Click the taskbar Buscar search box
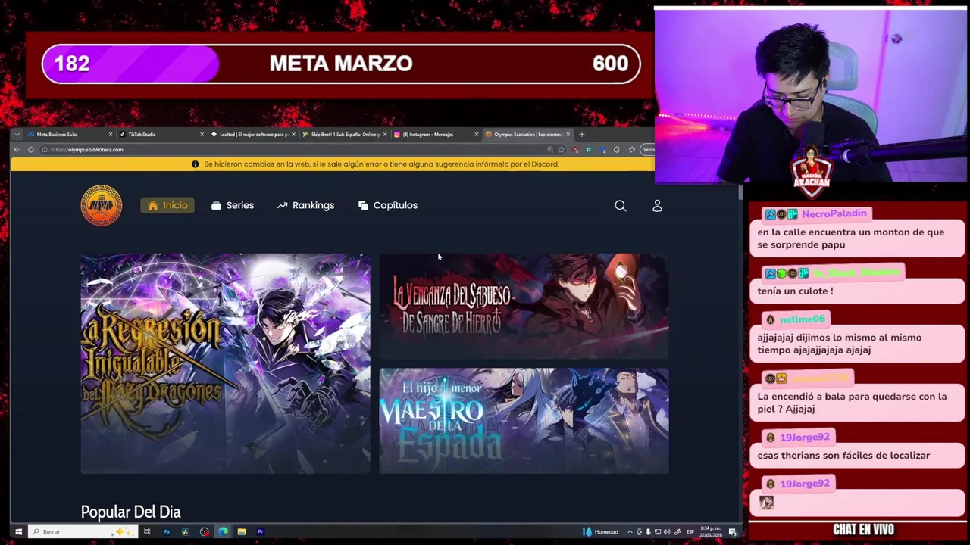 coord(82,532)
